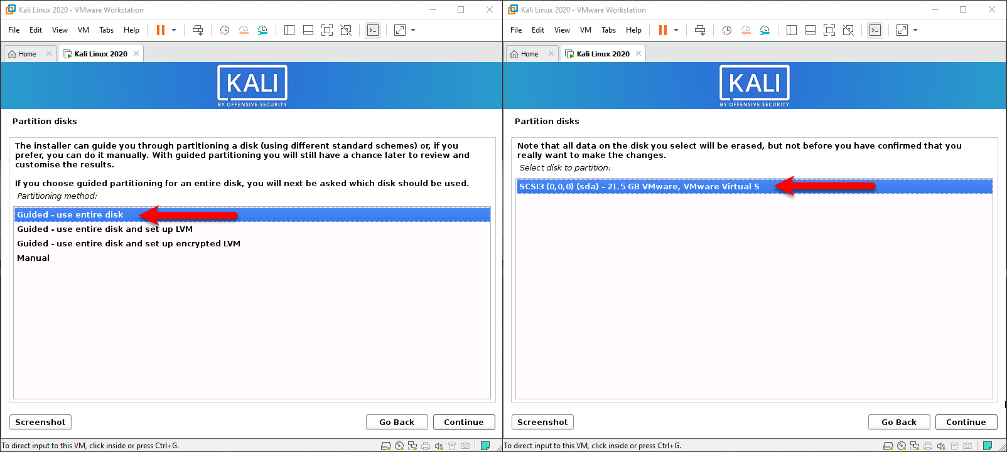Close the Home tab in the right window
Image resolution: width=1007 pixels, height=452 pixels.
point(551,53)
